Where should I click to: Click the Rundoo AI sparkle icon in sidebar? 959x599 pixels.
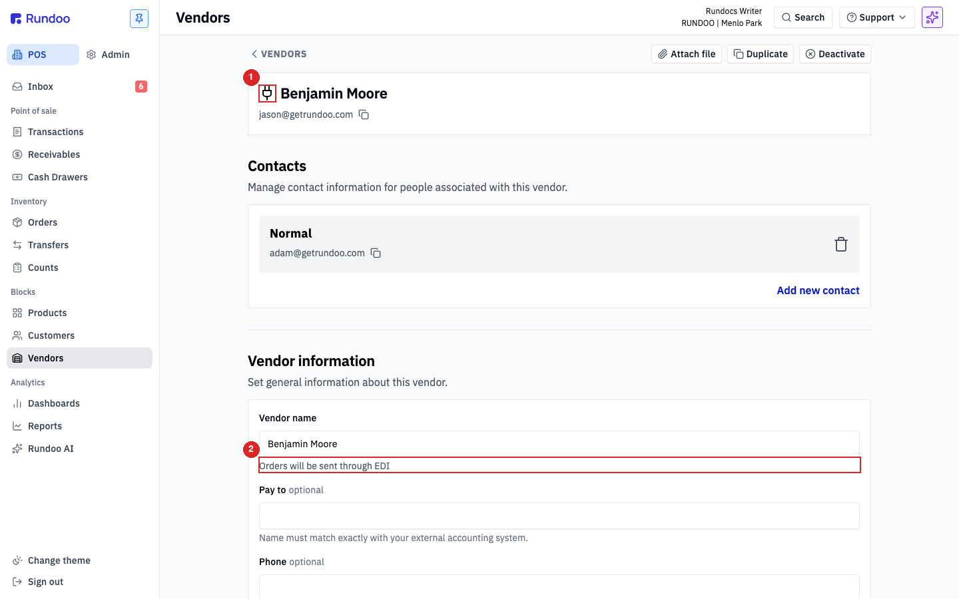pos(17,449)
